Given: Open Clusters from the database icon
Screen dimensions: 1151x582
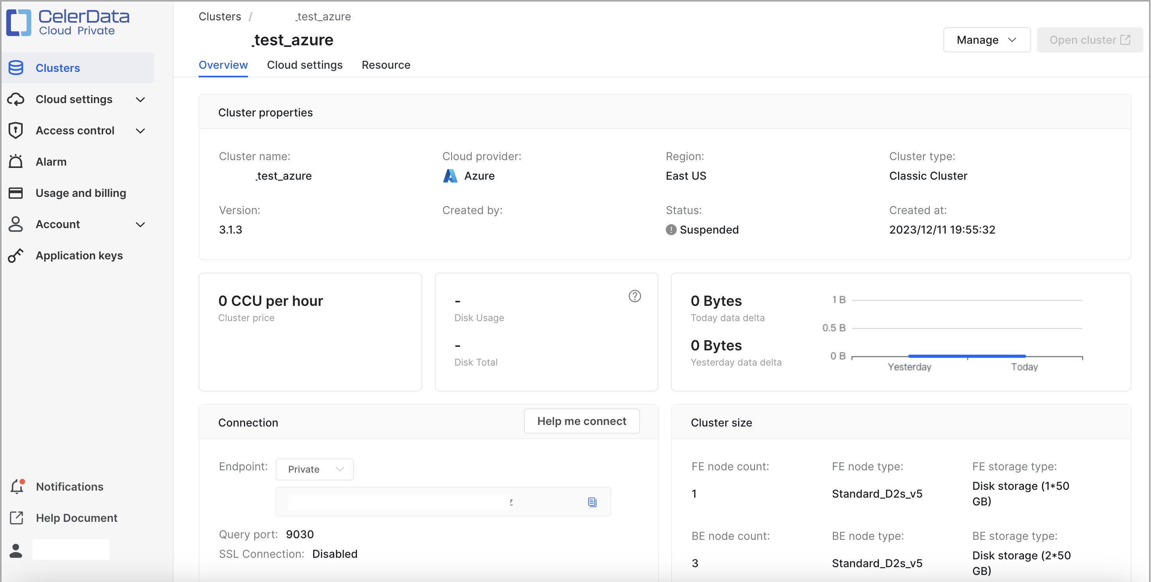Looking at the screenshot, I should point(16,68).
